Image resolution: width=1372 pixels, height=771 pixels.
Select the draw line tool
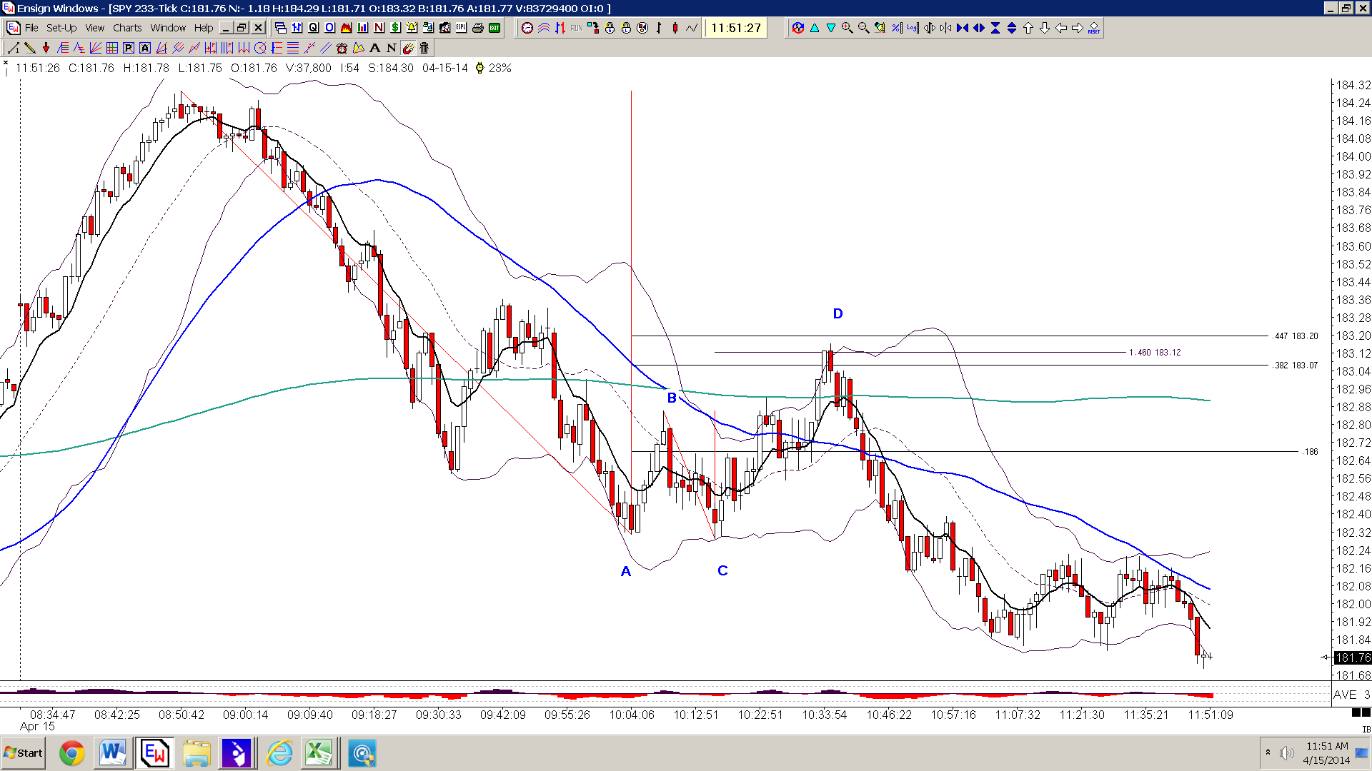pos(13,48)
